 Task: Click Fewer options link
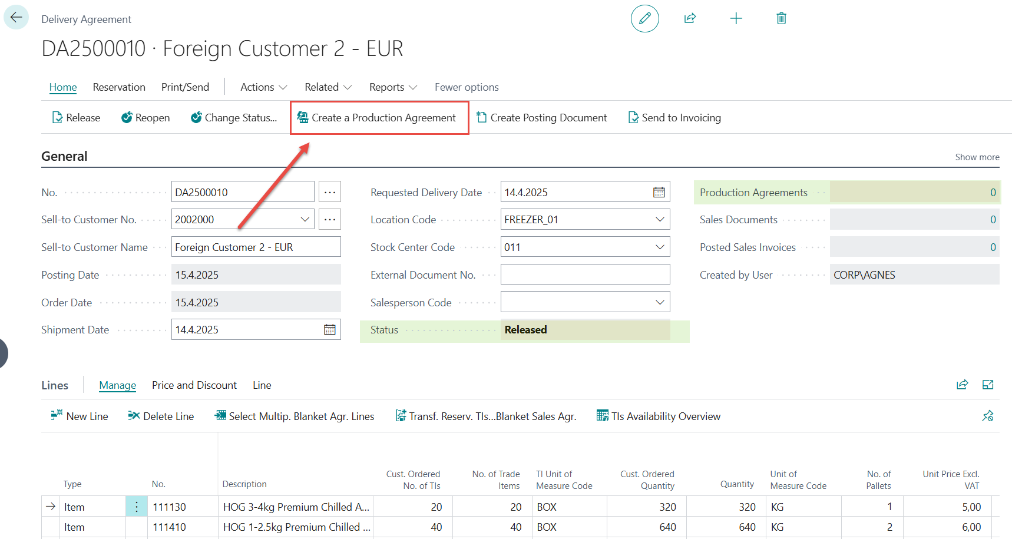466,87
